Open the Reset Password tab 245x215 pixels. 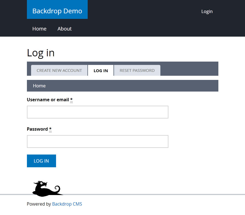[137, 70]
